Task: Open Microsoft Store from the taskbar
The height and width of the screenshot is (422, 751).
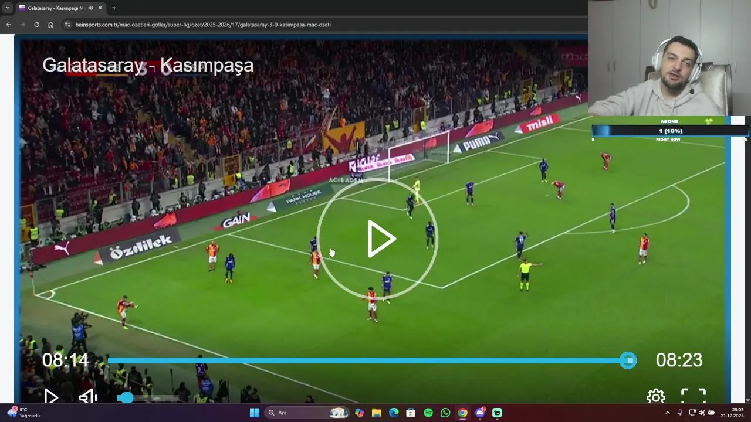Action: (x=411, y=413)
